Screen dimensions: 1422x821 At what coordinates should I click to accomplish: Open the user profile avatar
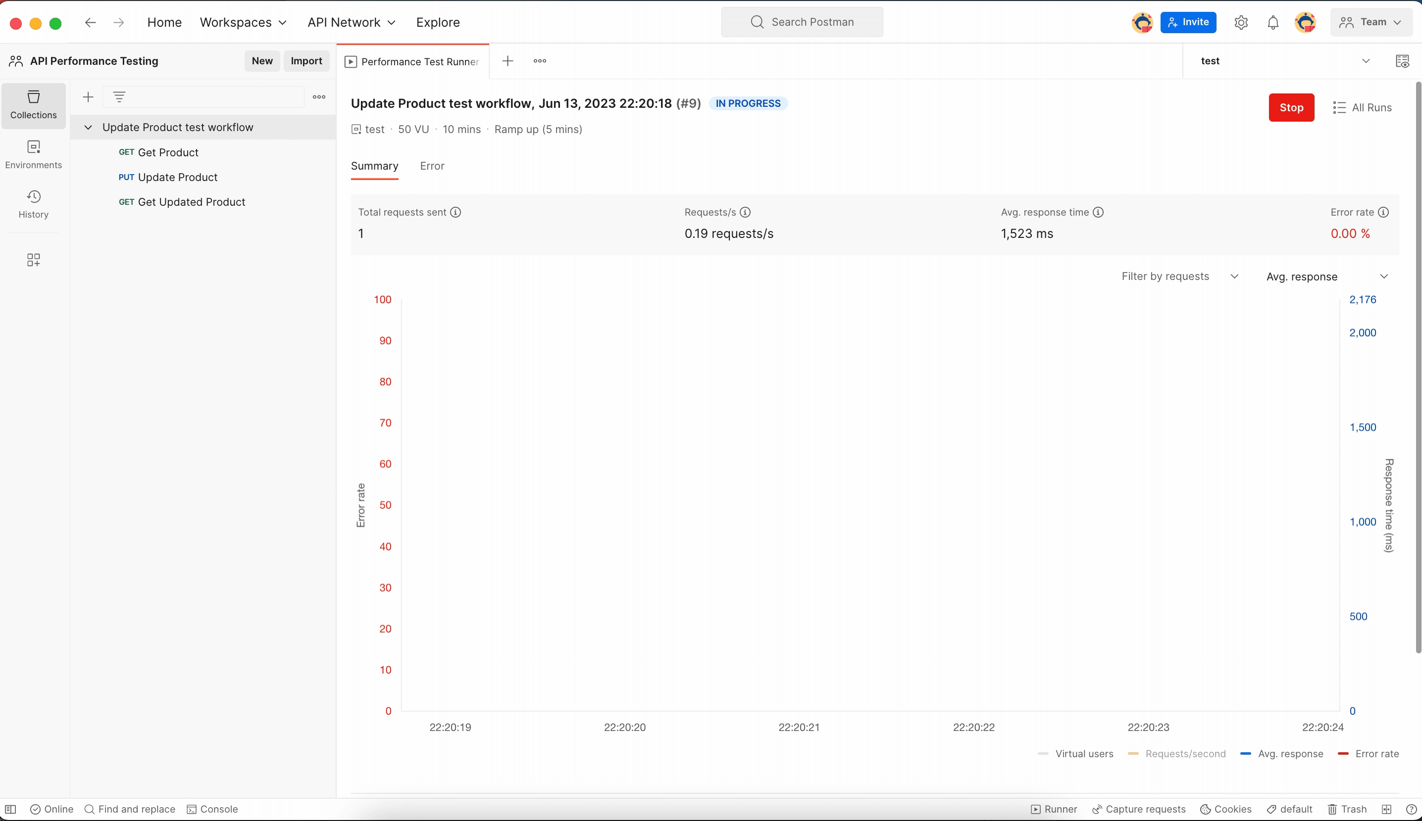click(1305, 23)
